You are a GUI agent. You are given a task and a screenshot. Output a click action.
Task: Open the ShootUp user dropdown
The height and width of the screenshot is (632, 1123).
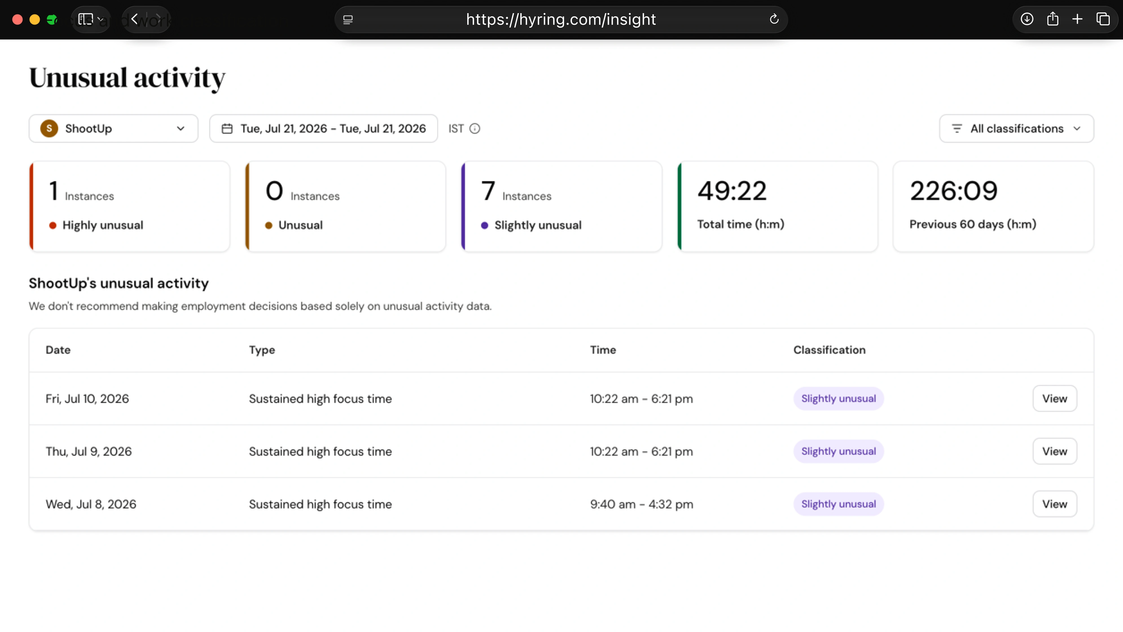coord(113,129)
